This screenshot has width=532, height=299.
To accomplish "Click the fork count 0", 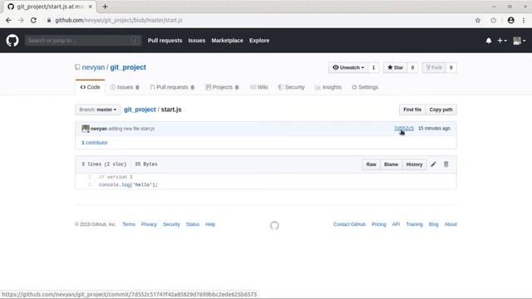I will [x=451, y=67].
